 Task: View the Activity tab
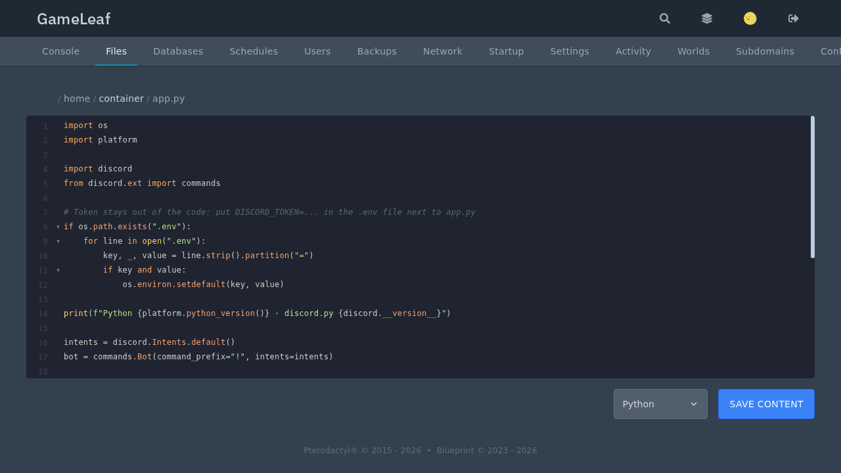(x=633, y=51)
